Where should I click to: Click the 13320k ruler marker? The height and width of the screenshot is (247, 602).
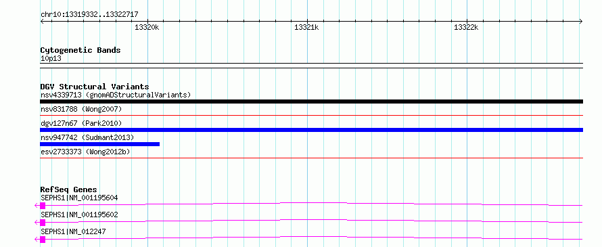147,27
